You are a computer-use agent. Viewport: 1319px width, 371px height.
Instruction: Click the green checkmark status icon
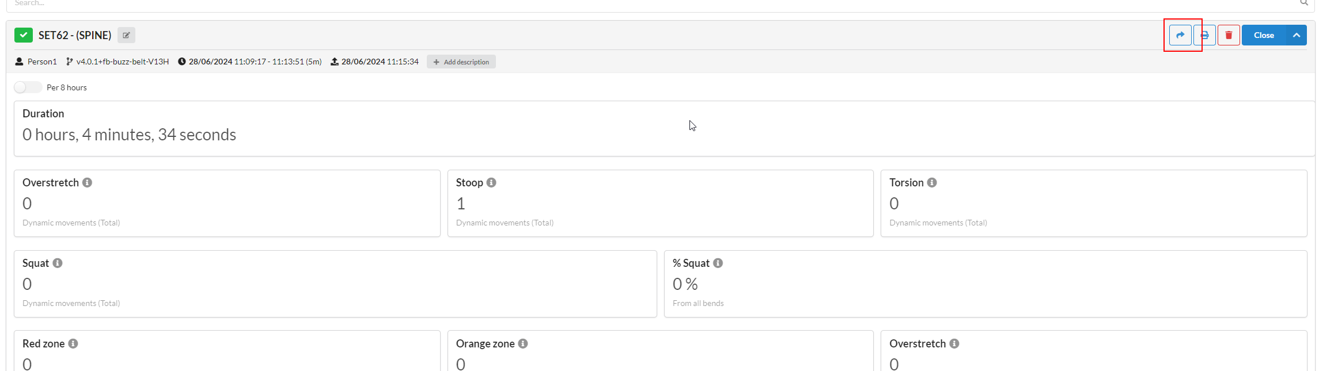coord(24,35)
